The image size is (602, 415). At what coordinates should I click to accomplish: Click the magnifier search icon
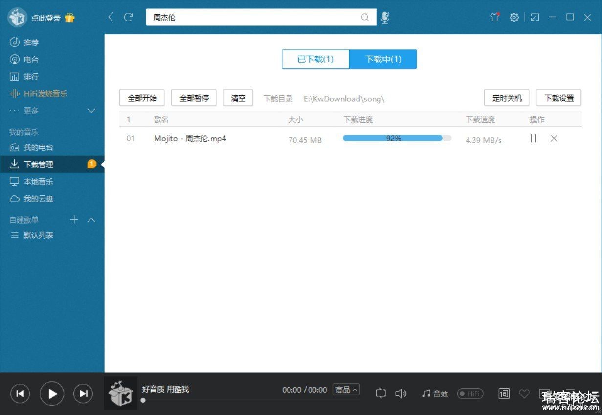(x=365, y=17)
